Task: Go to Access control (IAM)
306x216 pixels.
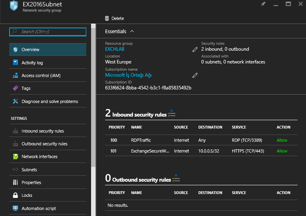Action: pyautogui.click(x=48, y=75)
